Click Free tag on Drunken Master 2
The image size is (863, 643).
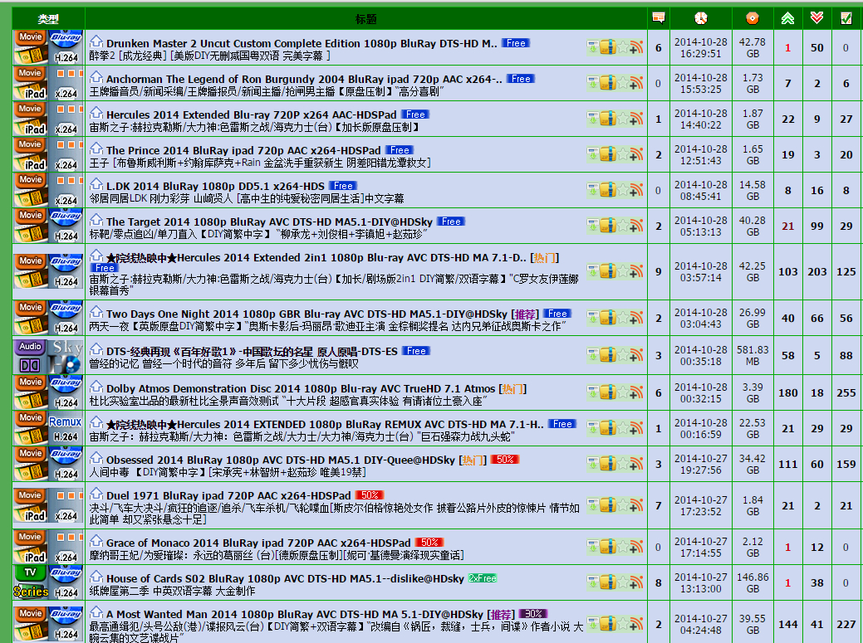point(516,43)
